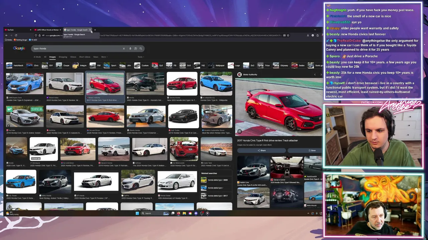This screenshot has height=240, width=428.
Task: Open the large red Type R preview image
Action: (279, 107)
